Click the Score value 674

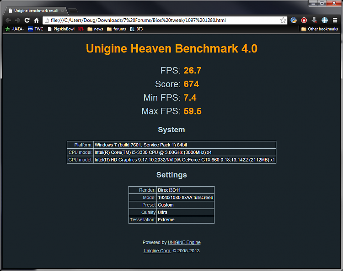[x=191, y=84]
